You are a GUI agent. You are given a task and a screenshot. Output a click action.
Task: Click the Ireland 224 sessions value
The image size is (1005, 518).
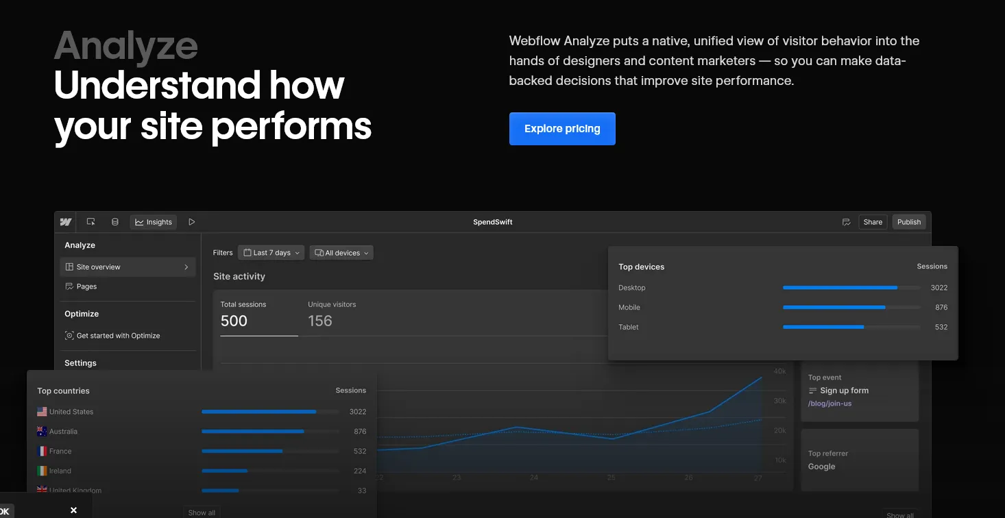(360, 471)
